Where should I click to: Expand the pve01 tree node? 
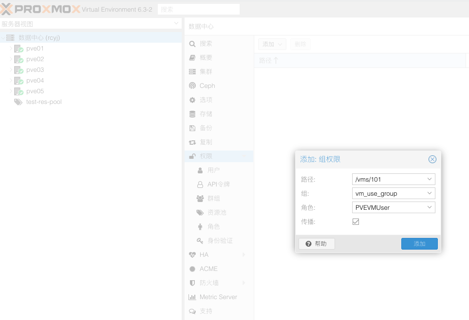11,48
